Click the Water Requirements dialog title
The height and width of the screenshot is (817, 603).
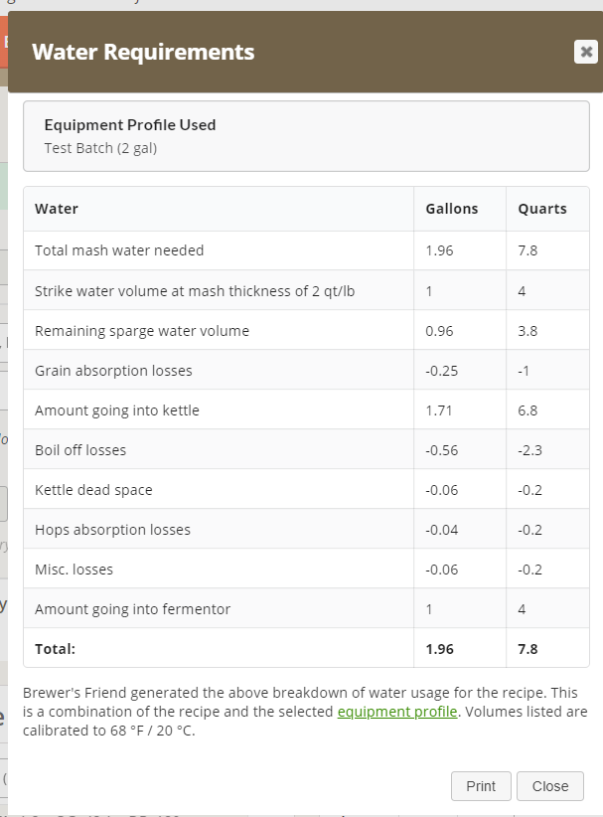(x=143, y=52)
